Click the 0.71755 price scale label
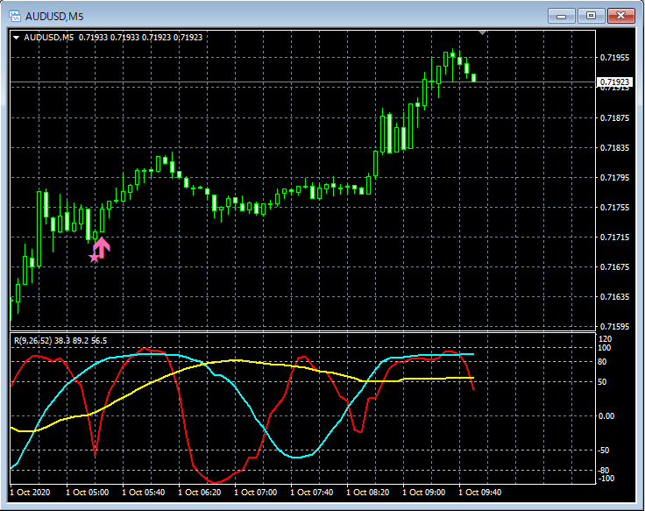Screen dimensions: 645x511 (x=614, y=208)
